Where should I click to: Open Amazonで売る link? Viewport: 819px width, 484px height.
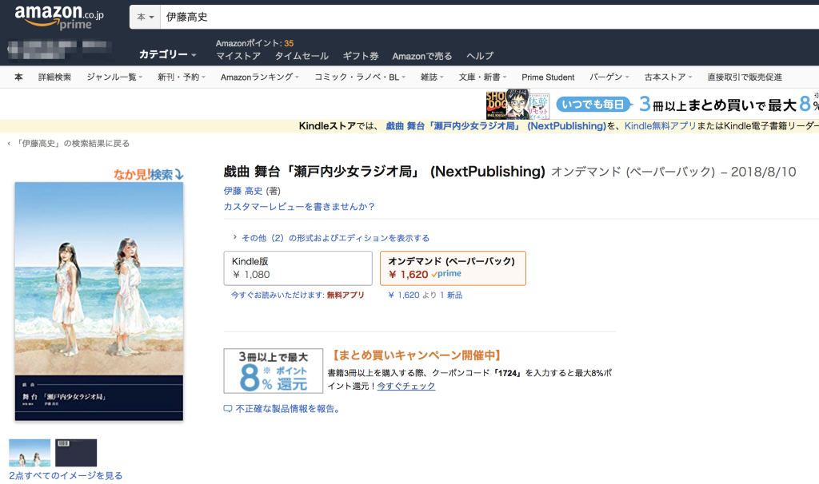tap(422, 56)
